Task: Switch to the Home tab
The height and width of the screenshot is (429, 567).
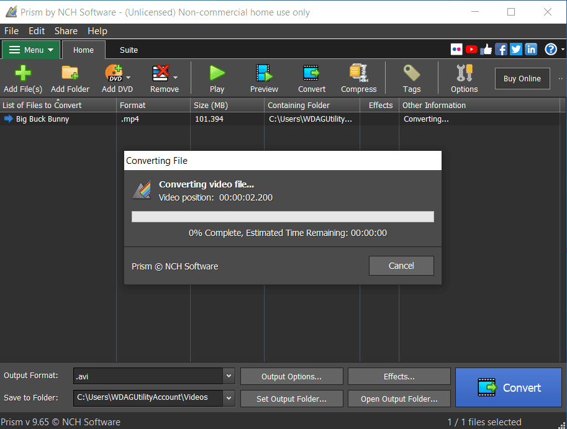Action: click(x=84, y=50)
